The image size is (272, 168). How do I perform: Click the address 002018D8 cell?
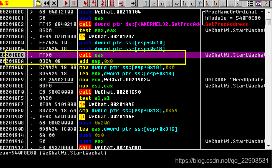click(12, 55)
